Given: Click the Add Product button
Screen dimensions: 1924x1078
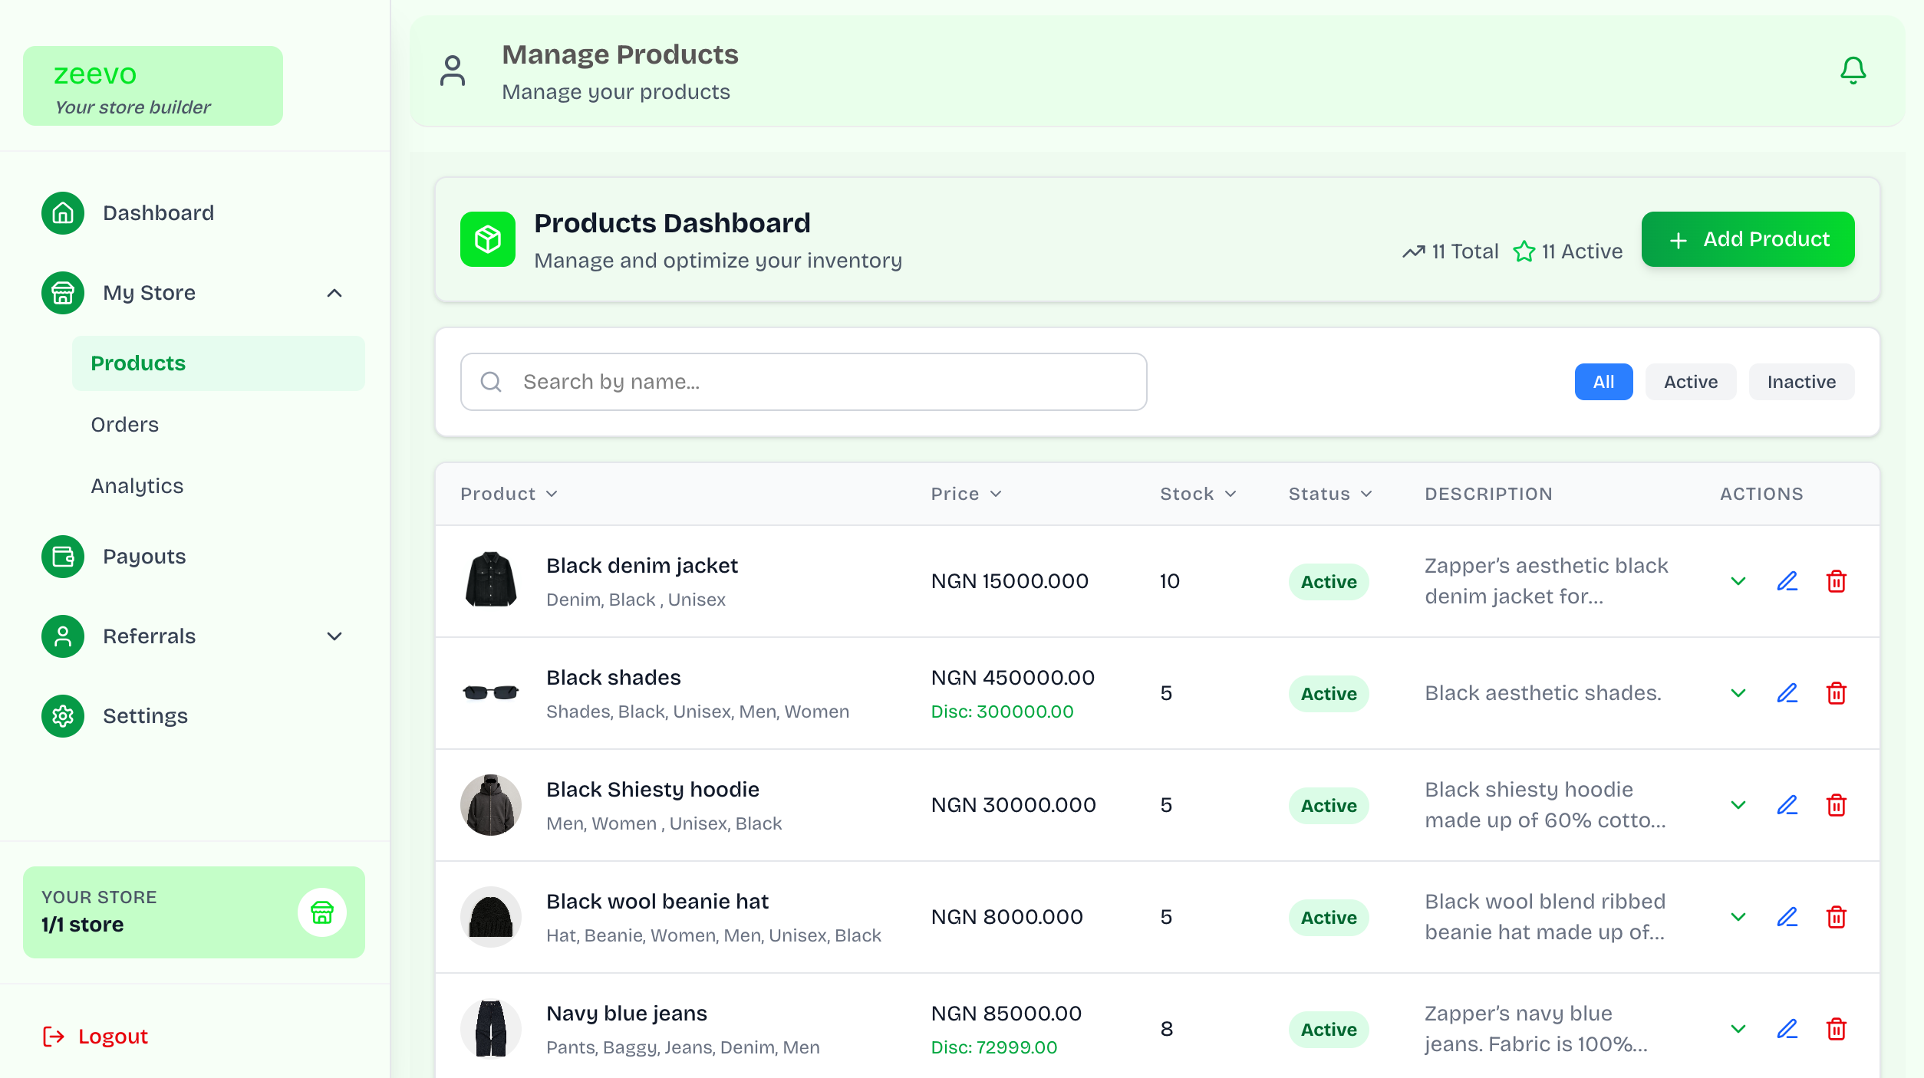Looking at the screenshot, I should [x=1748, y=239].
